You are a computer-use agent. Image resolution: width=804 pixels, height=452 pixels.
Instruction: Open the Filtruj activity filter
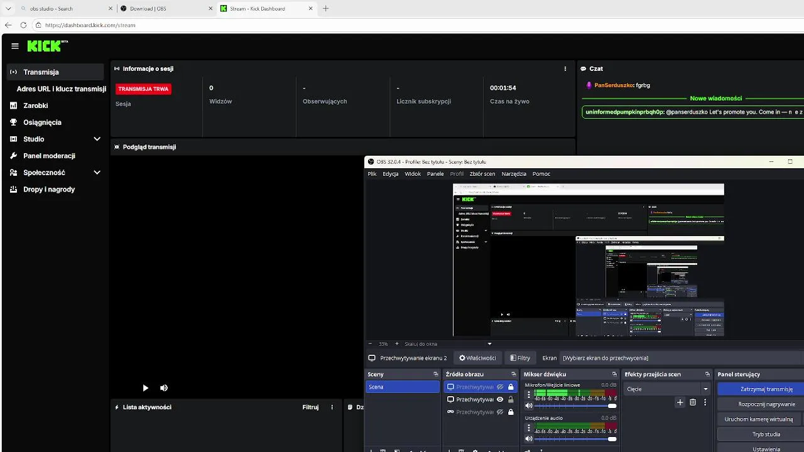(x=310, y=407)
